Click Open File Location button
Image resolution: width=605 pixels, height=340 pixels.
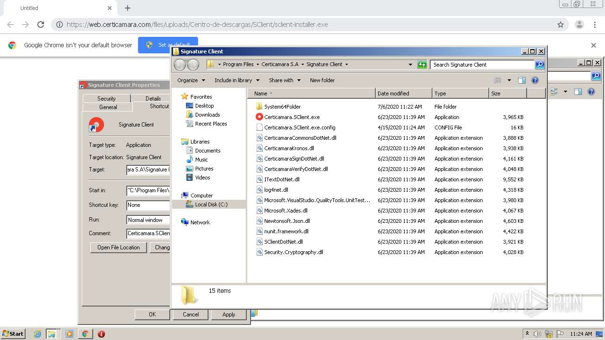point(119,247)
